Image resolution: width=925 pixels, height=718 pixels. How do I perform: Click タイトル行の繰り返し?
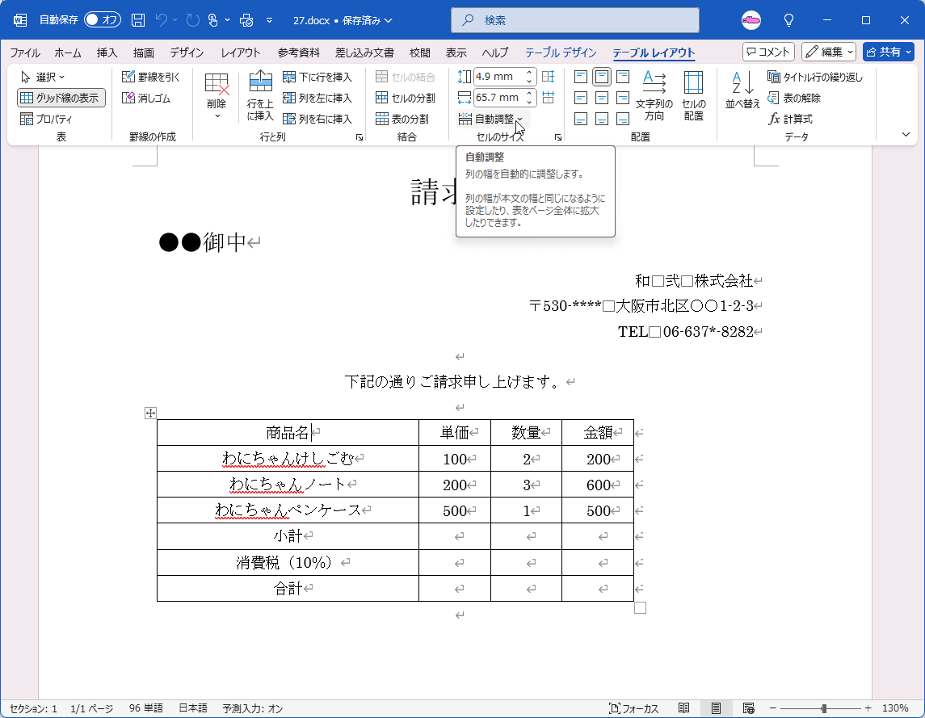click(x=815, y=77)
